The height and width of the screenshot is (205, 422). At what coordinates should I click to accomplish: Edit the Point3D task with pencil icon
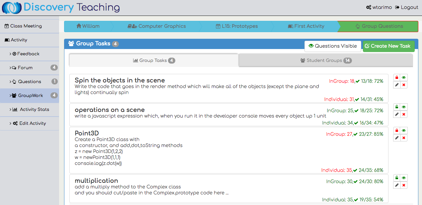click(396, 138)
